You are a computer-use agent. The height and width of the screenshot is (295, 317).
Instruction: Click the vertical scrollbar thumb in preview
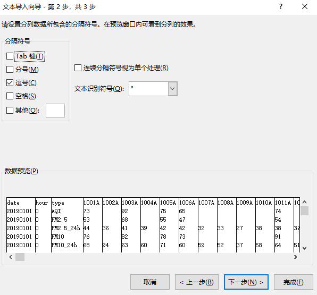[x=304, y=210]
